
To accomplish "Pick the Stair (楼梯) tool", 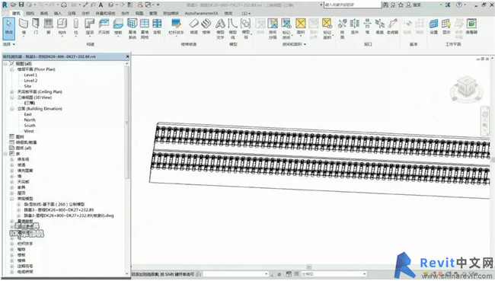I will 206,27.
